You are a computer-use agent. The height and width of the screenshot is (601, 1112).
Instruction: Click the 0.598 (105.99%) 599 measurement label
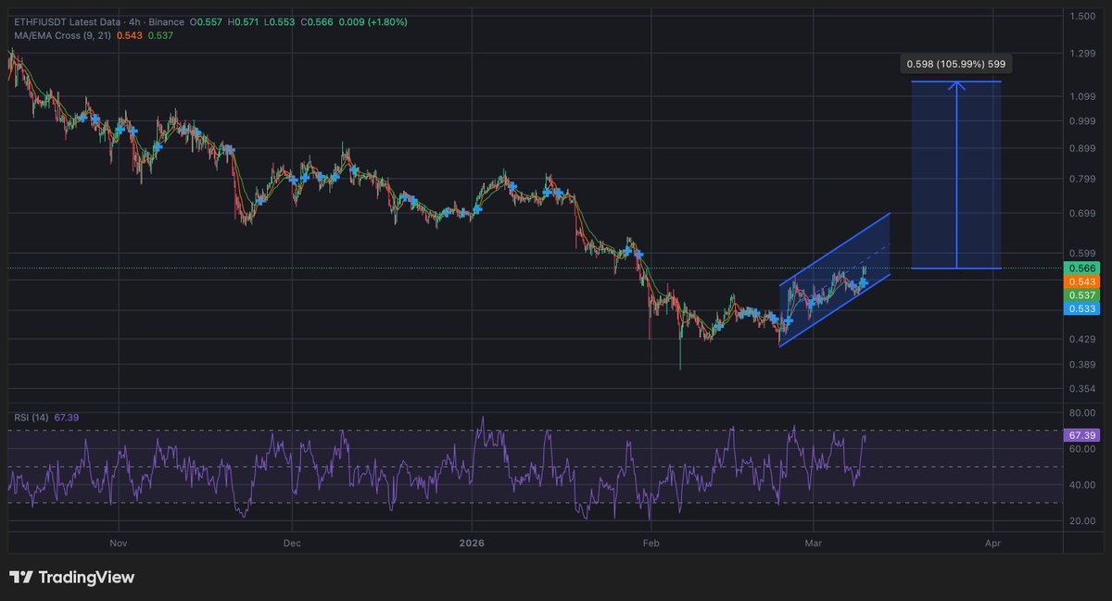pyautogui.click(x=956, y=64)
